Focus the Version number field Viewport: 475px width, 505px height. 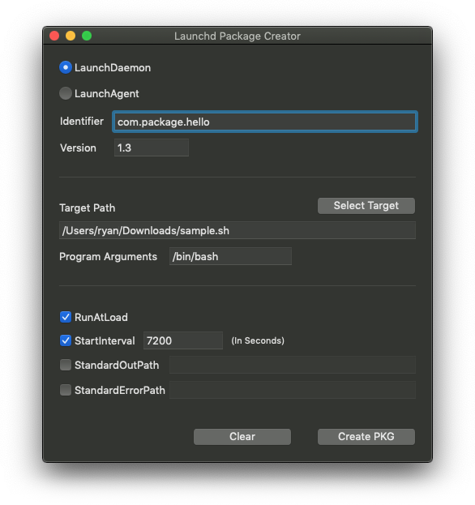click(x=152, y=148)
